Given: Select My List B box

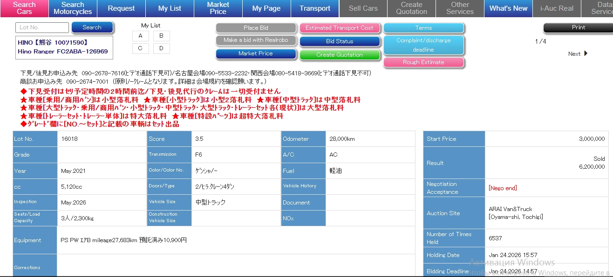Looking at the screenshot, I should 161,36.
